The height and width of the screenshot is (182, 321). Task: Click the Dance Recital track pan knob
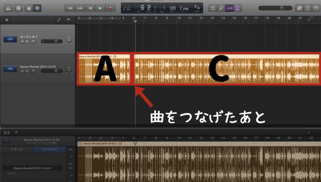(69, 69)
